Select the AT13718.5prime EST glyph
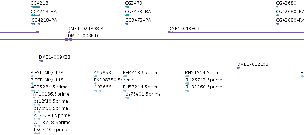The image size is (304, 135). (x=37, y=126)
